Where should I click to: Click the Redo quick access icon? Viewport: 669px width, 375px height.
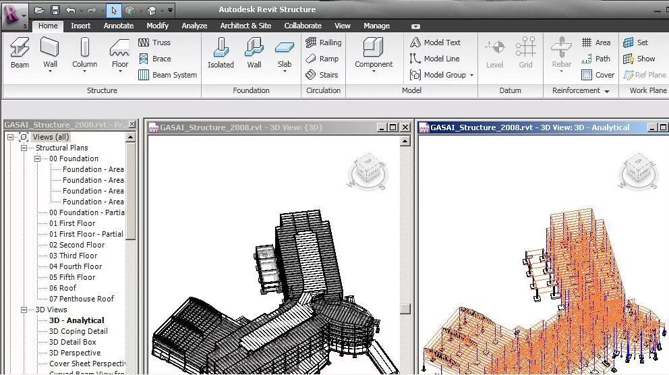click(92, 10)
